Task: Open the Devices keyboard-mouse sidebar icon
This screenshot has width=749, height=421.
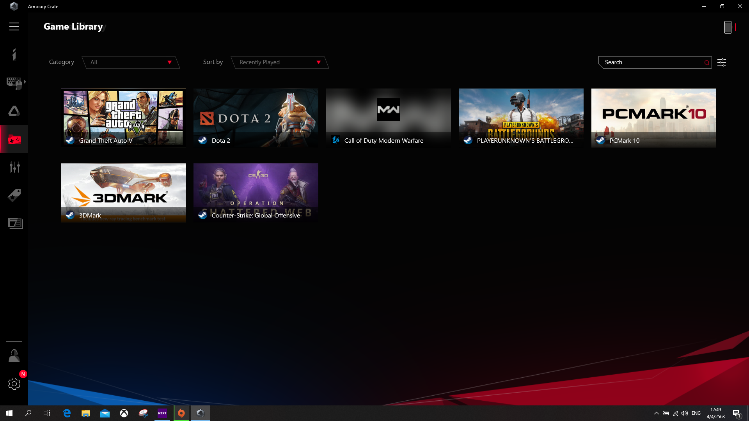Action: click(x=15, y=83)
